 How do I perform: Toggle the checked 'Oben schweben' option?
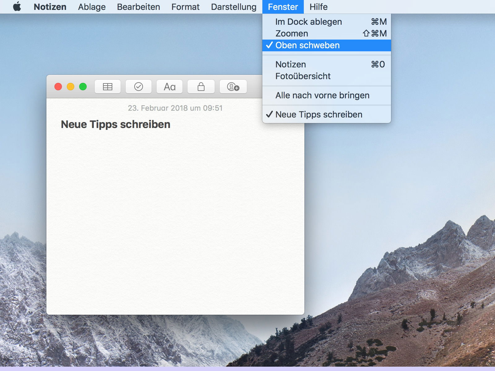tap(327, 45)
